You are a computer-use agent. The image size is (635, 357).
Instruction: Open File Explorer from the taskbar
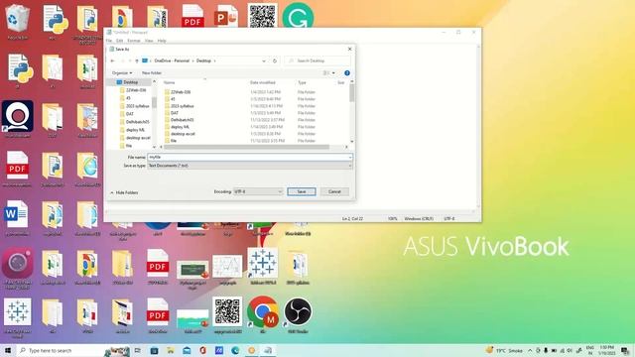171,350
